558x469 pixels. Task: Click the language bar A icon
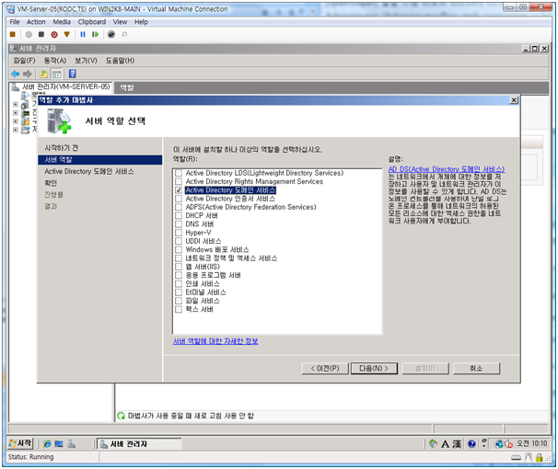(x=445, y=444)
